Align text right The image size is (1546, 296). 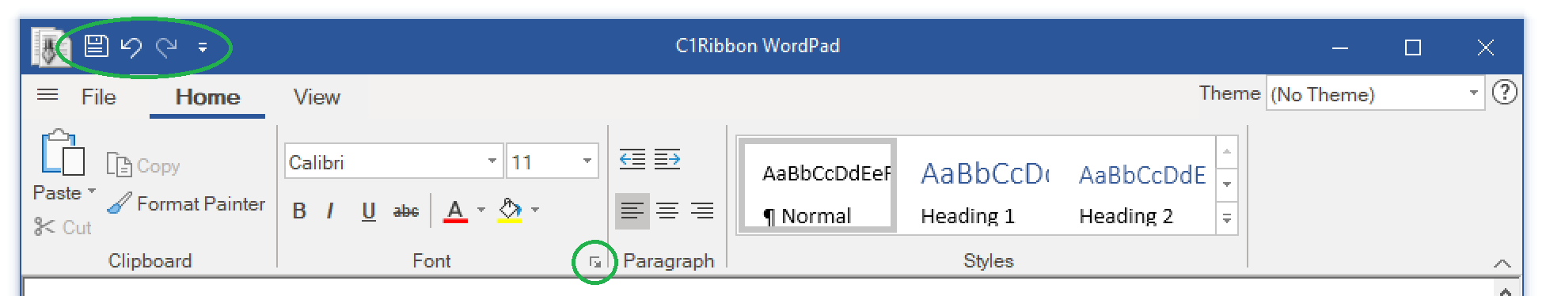[702, 211]
